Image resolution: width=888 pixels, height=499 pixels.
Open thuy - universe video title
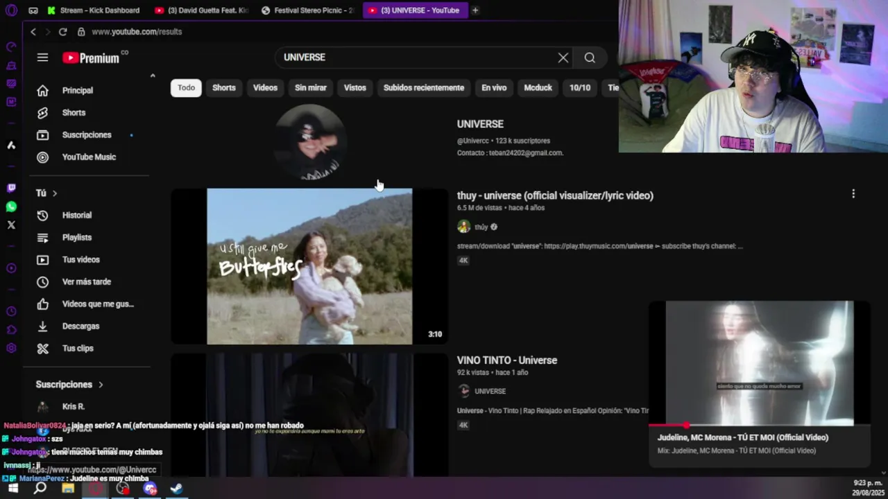(555, 195)
